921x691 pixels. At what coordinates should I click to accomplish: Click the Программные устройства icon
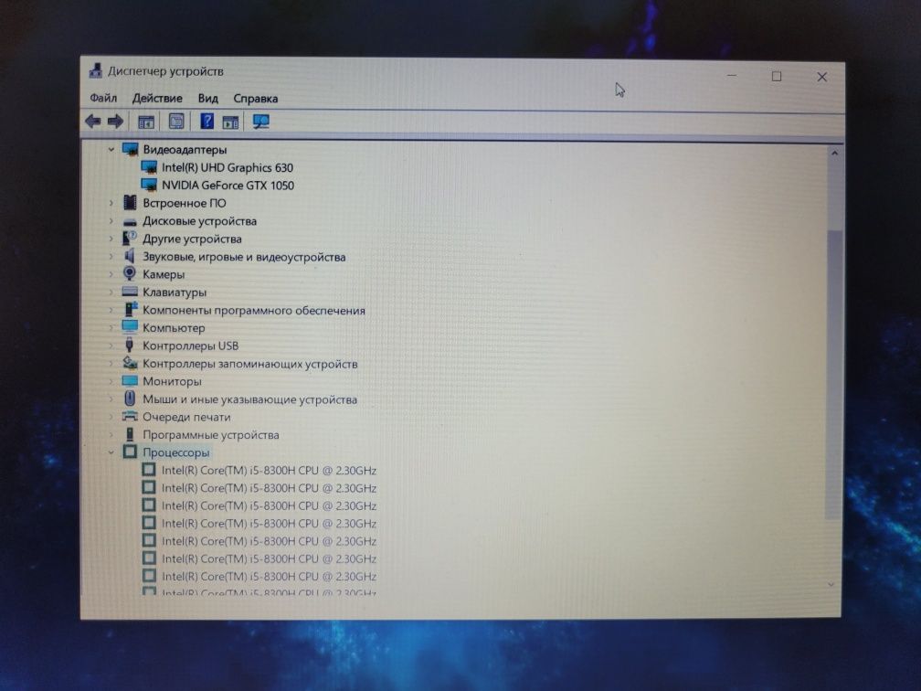click(130, 434)
